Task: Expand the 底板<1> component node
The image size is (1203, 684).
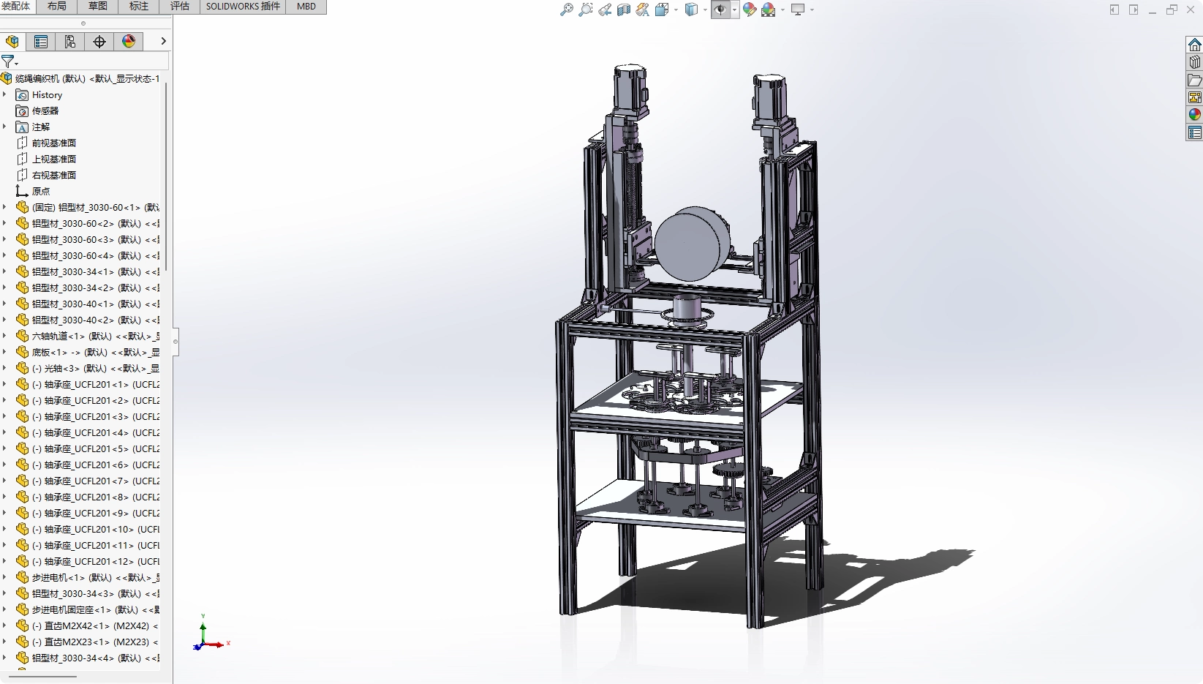Action: 5,353
